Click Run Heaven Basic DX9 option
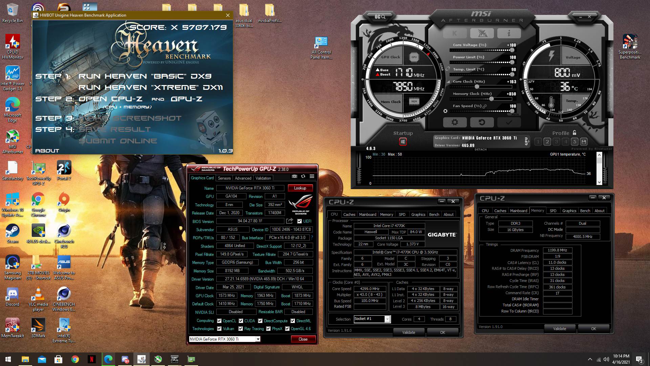This screenshot has width=650, height=366. 145,76
